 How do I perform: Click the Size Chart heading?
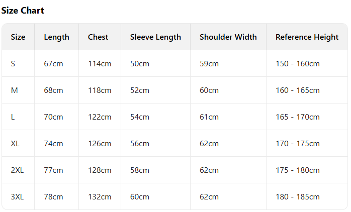point(23,11)
